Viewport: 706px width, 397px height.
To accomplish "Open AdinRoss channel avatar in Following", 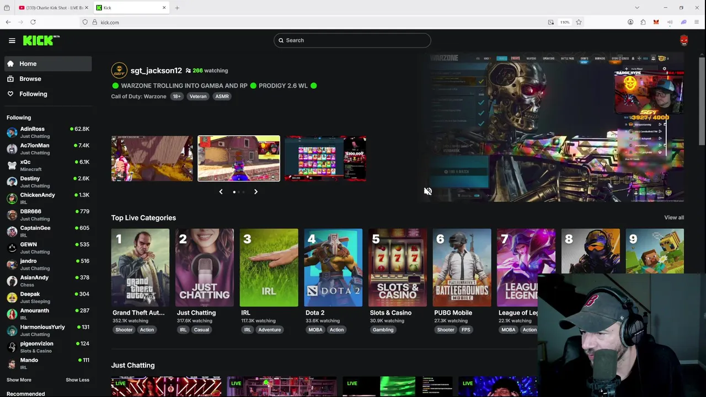I will coord(12,132).
